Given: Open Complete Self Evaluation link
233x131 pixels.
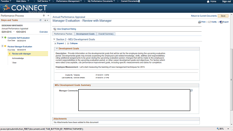Looking at the screenshot, I should (19, 38).
